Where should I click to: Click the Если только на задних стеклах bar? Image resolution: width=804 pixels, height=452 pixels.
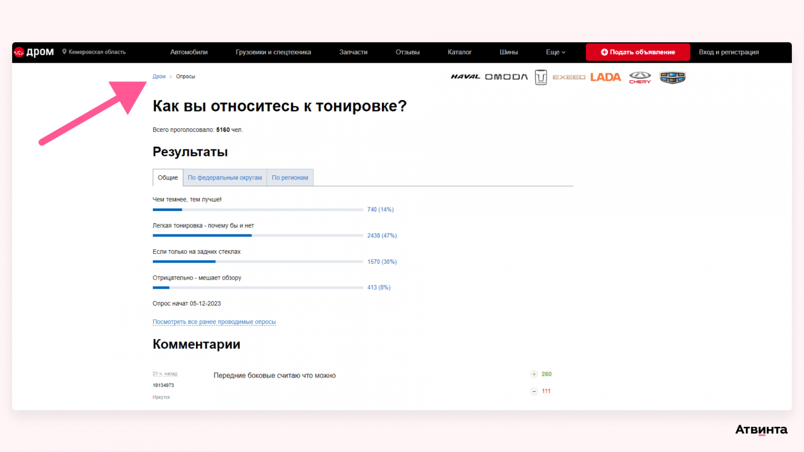(x=258, y=262)
